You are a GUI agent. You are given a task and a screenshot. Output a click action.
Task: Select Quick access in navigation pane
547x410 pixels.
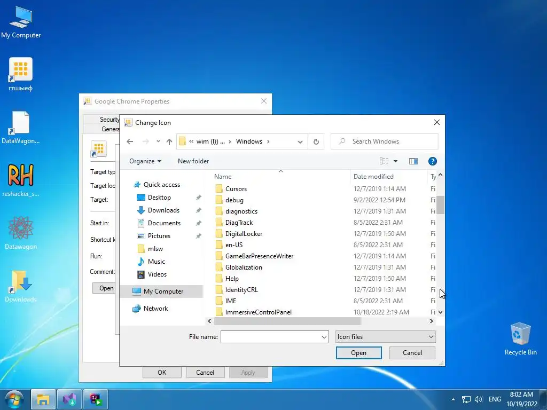pos(161,185)
